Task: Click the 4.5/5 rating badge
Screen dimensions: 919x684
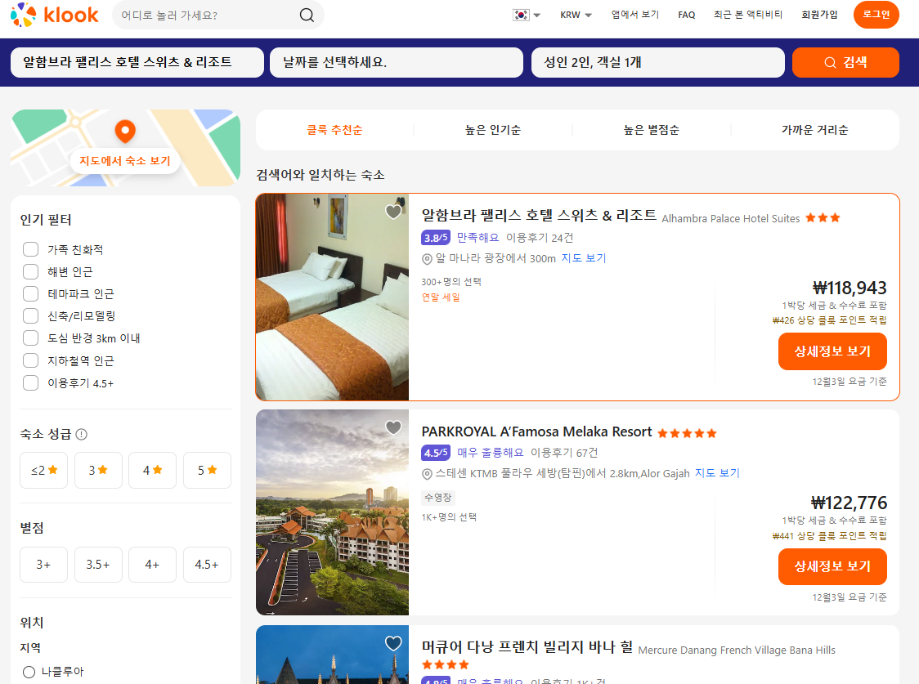Action: [x=436, y=453]
